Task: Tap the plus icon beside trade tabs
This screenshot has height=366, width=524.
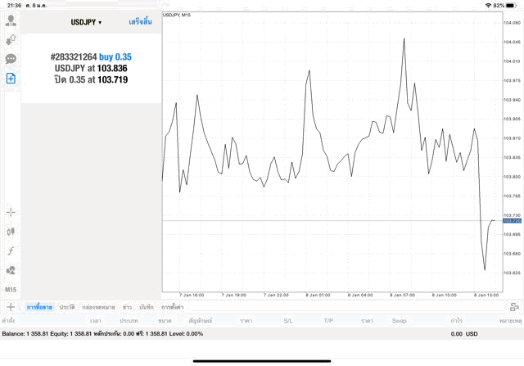Action: point(11,306)
